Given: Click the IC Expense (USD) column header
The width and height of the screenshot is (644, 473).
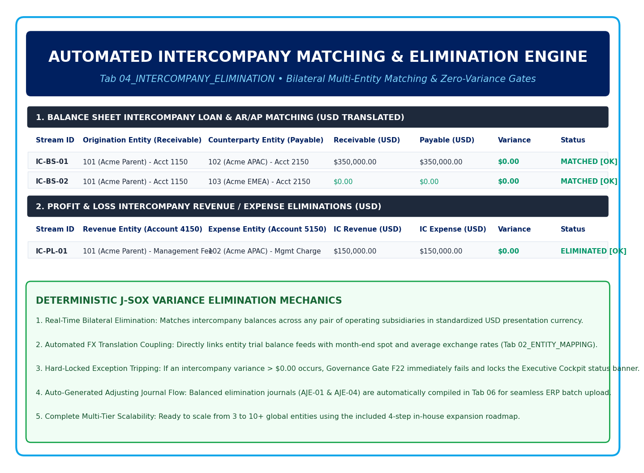Looking at the screenshot, I should click(x=453, y=229).
